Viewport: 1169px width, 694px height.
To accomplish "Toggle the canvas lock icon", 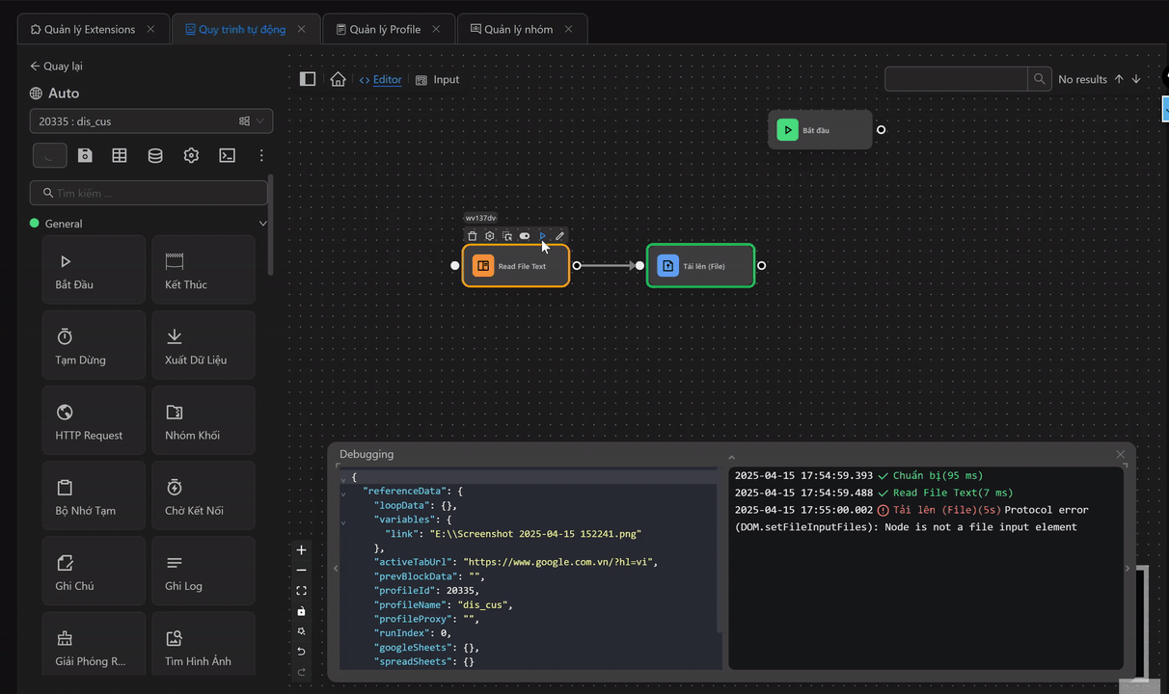I will [x=301, y=611].
